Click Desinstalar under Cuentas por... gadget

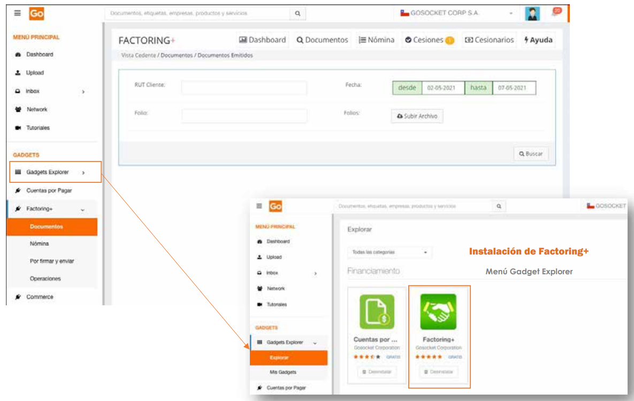[x=377, y=372]
